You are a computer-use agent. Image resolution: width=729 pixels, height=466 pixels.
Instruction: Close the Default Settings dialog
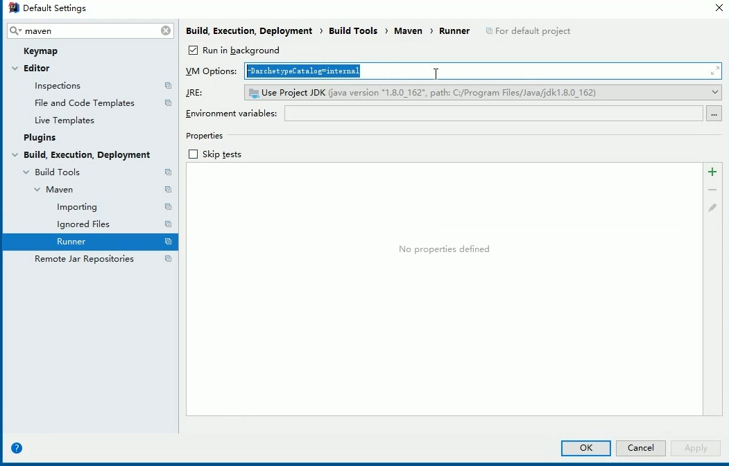tap(719, 8)
